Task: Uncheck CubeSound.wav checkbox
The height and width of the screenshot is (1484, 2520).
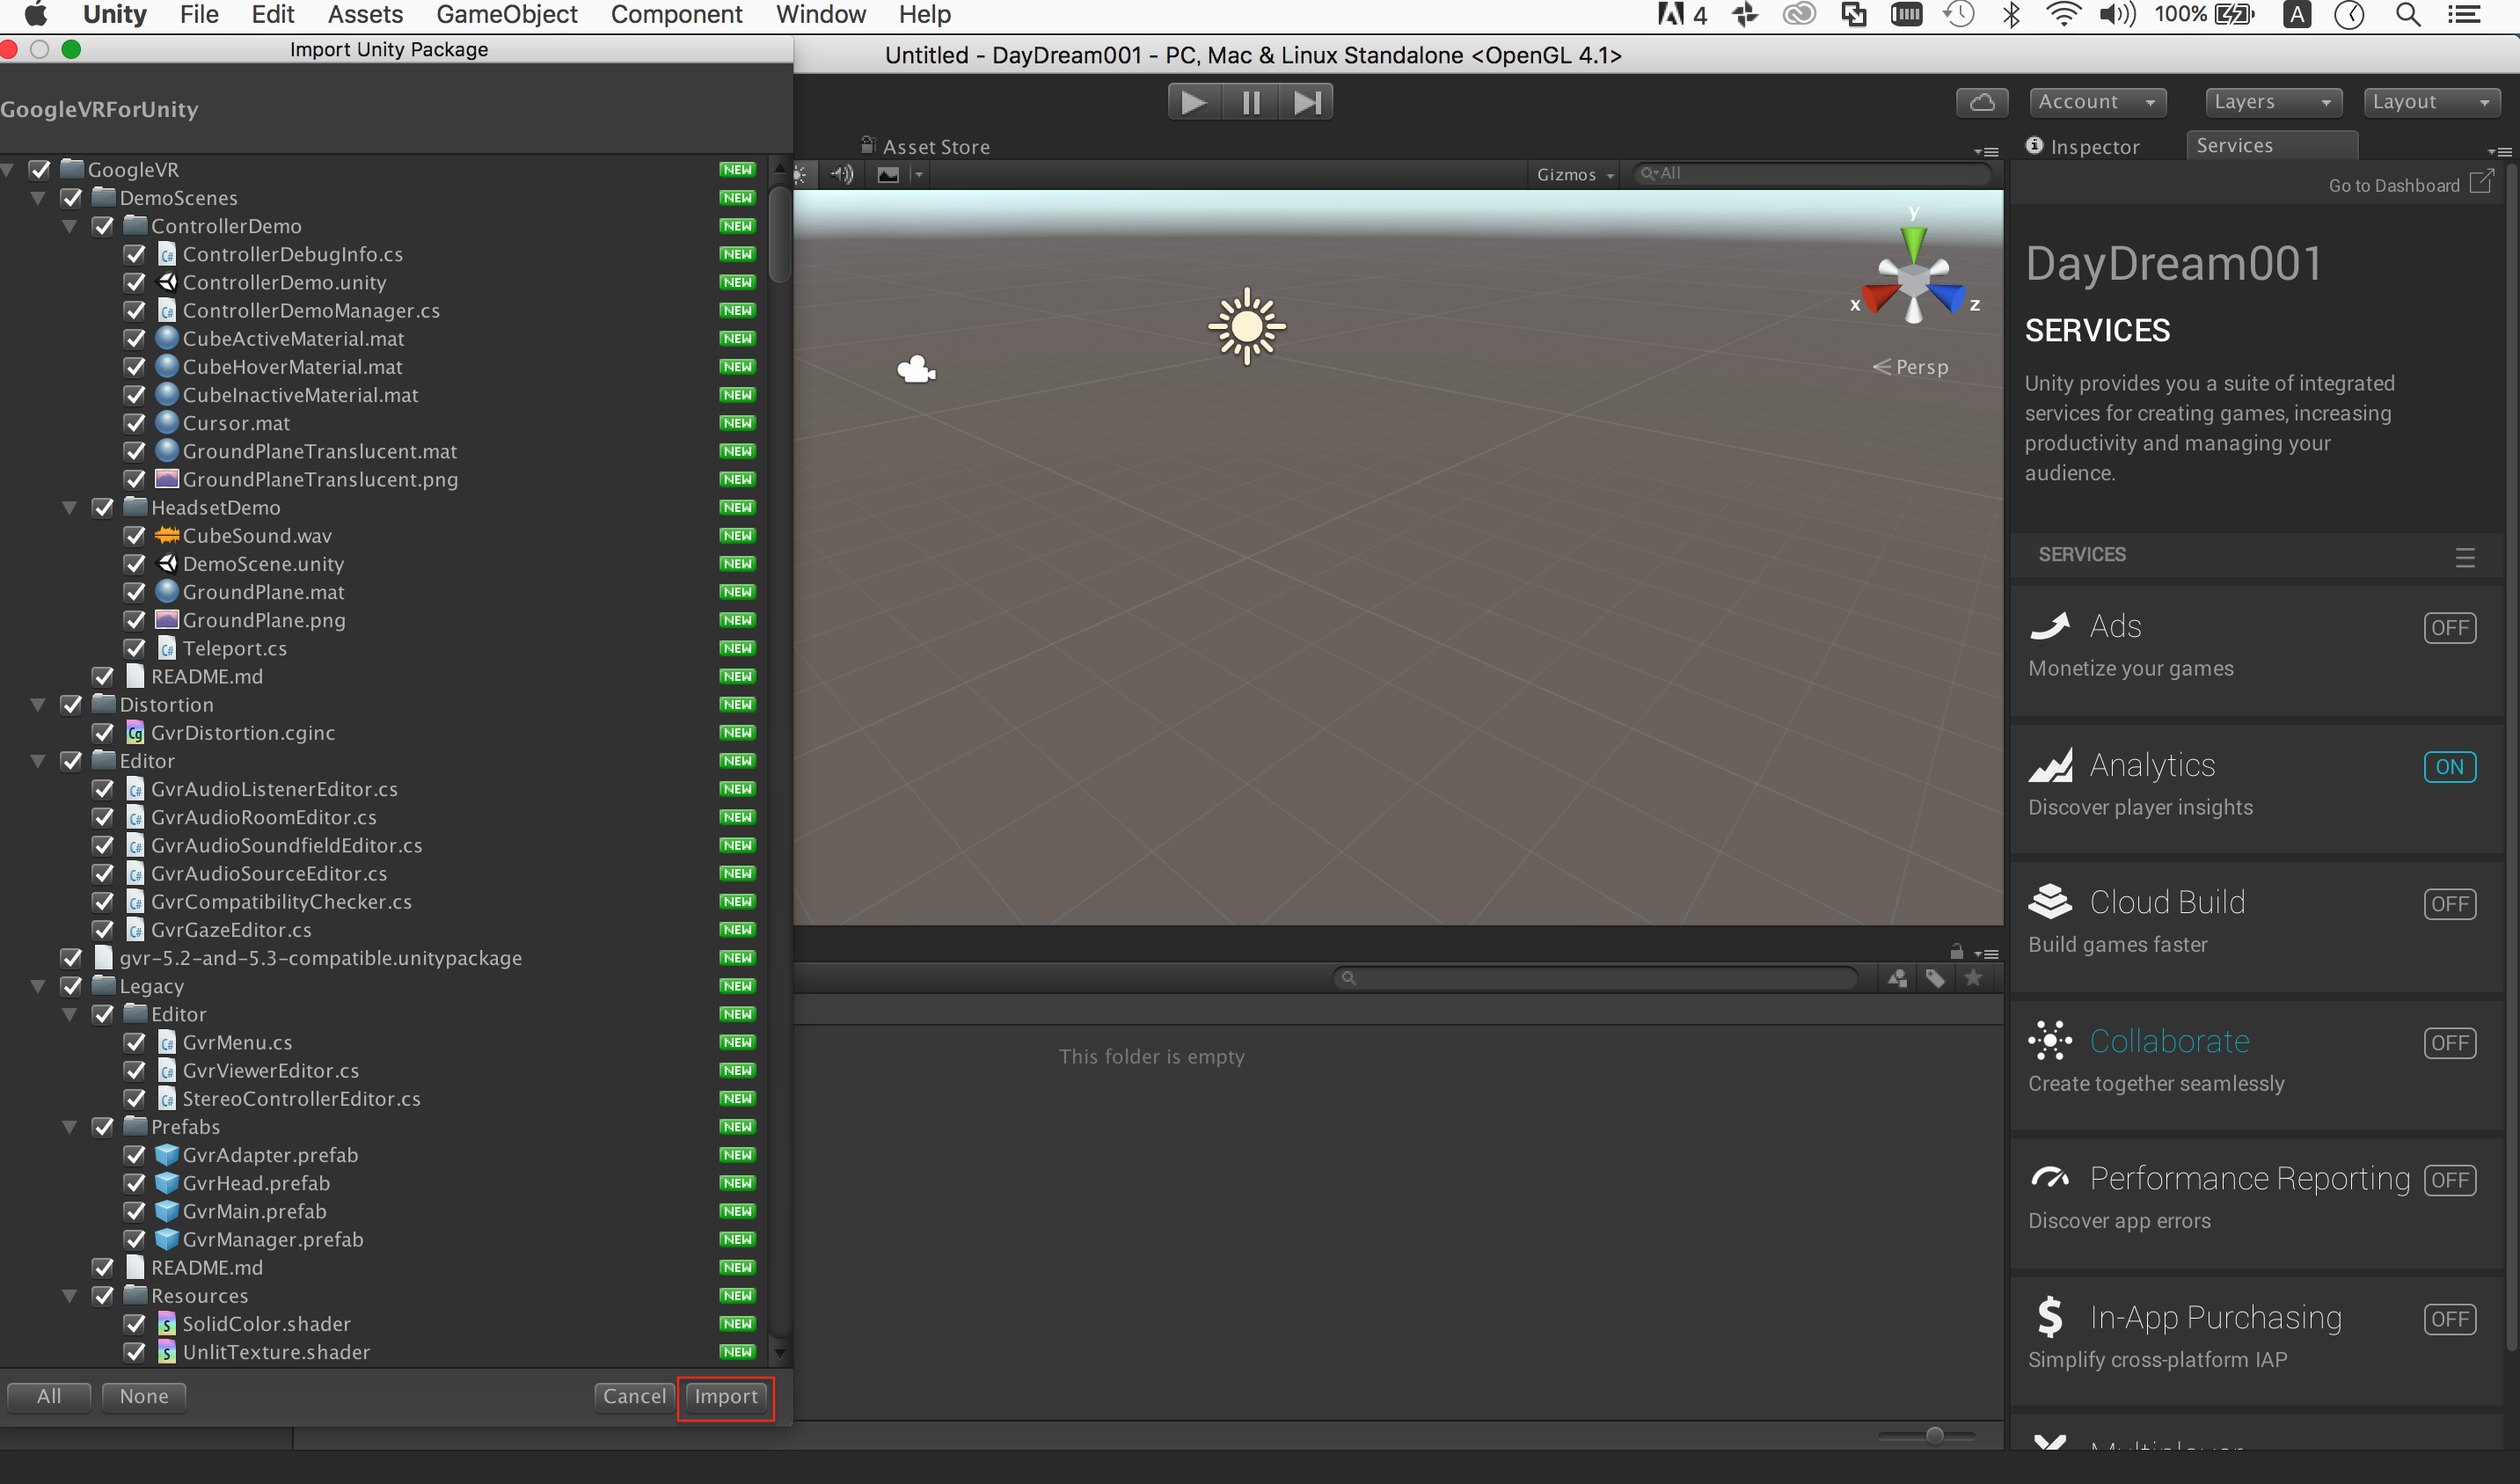Action: [135, 536]
